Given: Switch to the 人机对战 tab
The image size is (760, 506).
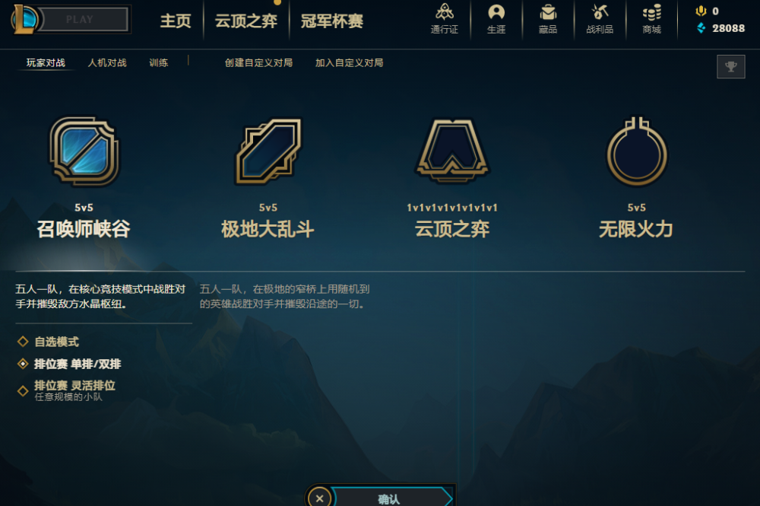Looking at the screenshot, I should pos(107,62).
